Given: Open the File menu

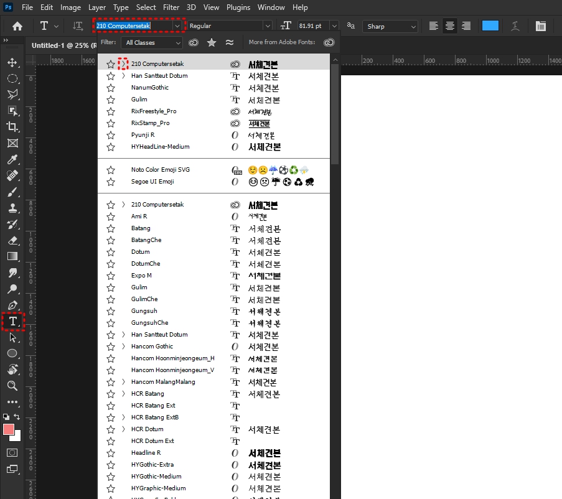Looking at the screenshot, I should 27,7.
